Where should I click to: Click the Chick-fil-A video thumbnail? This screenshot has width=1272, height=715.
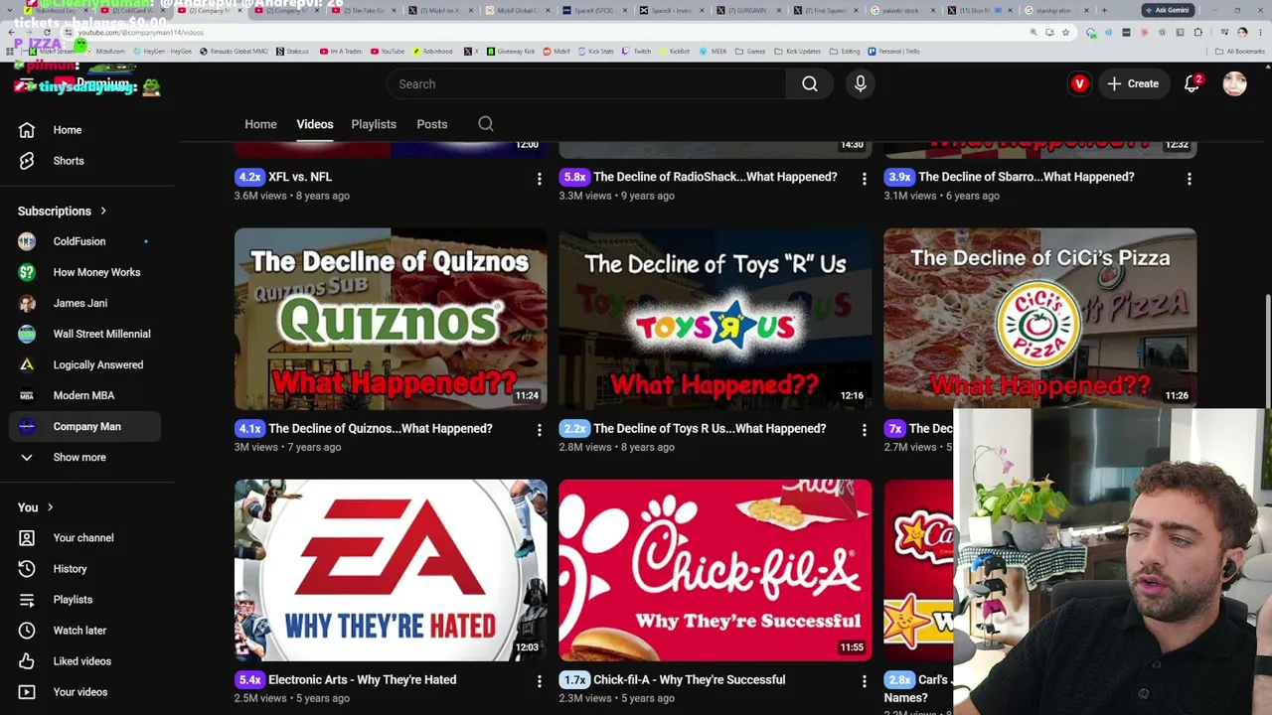pyautogui.click(x=715, y=570)
